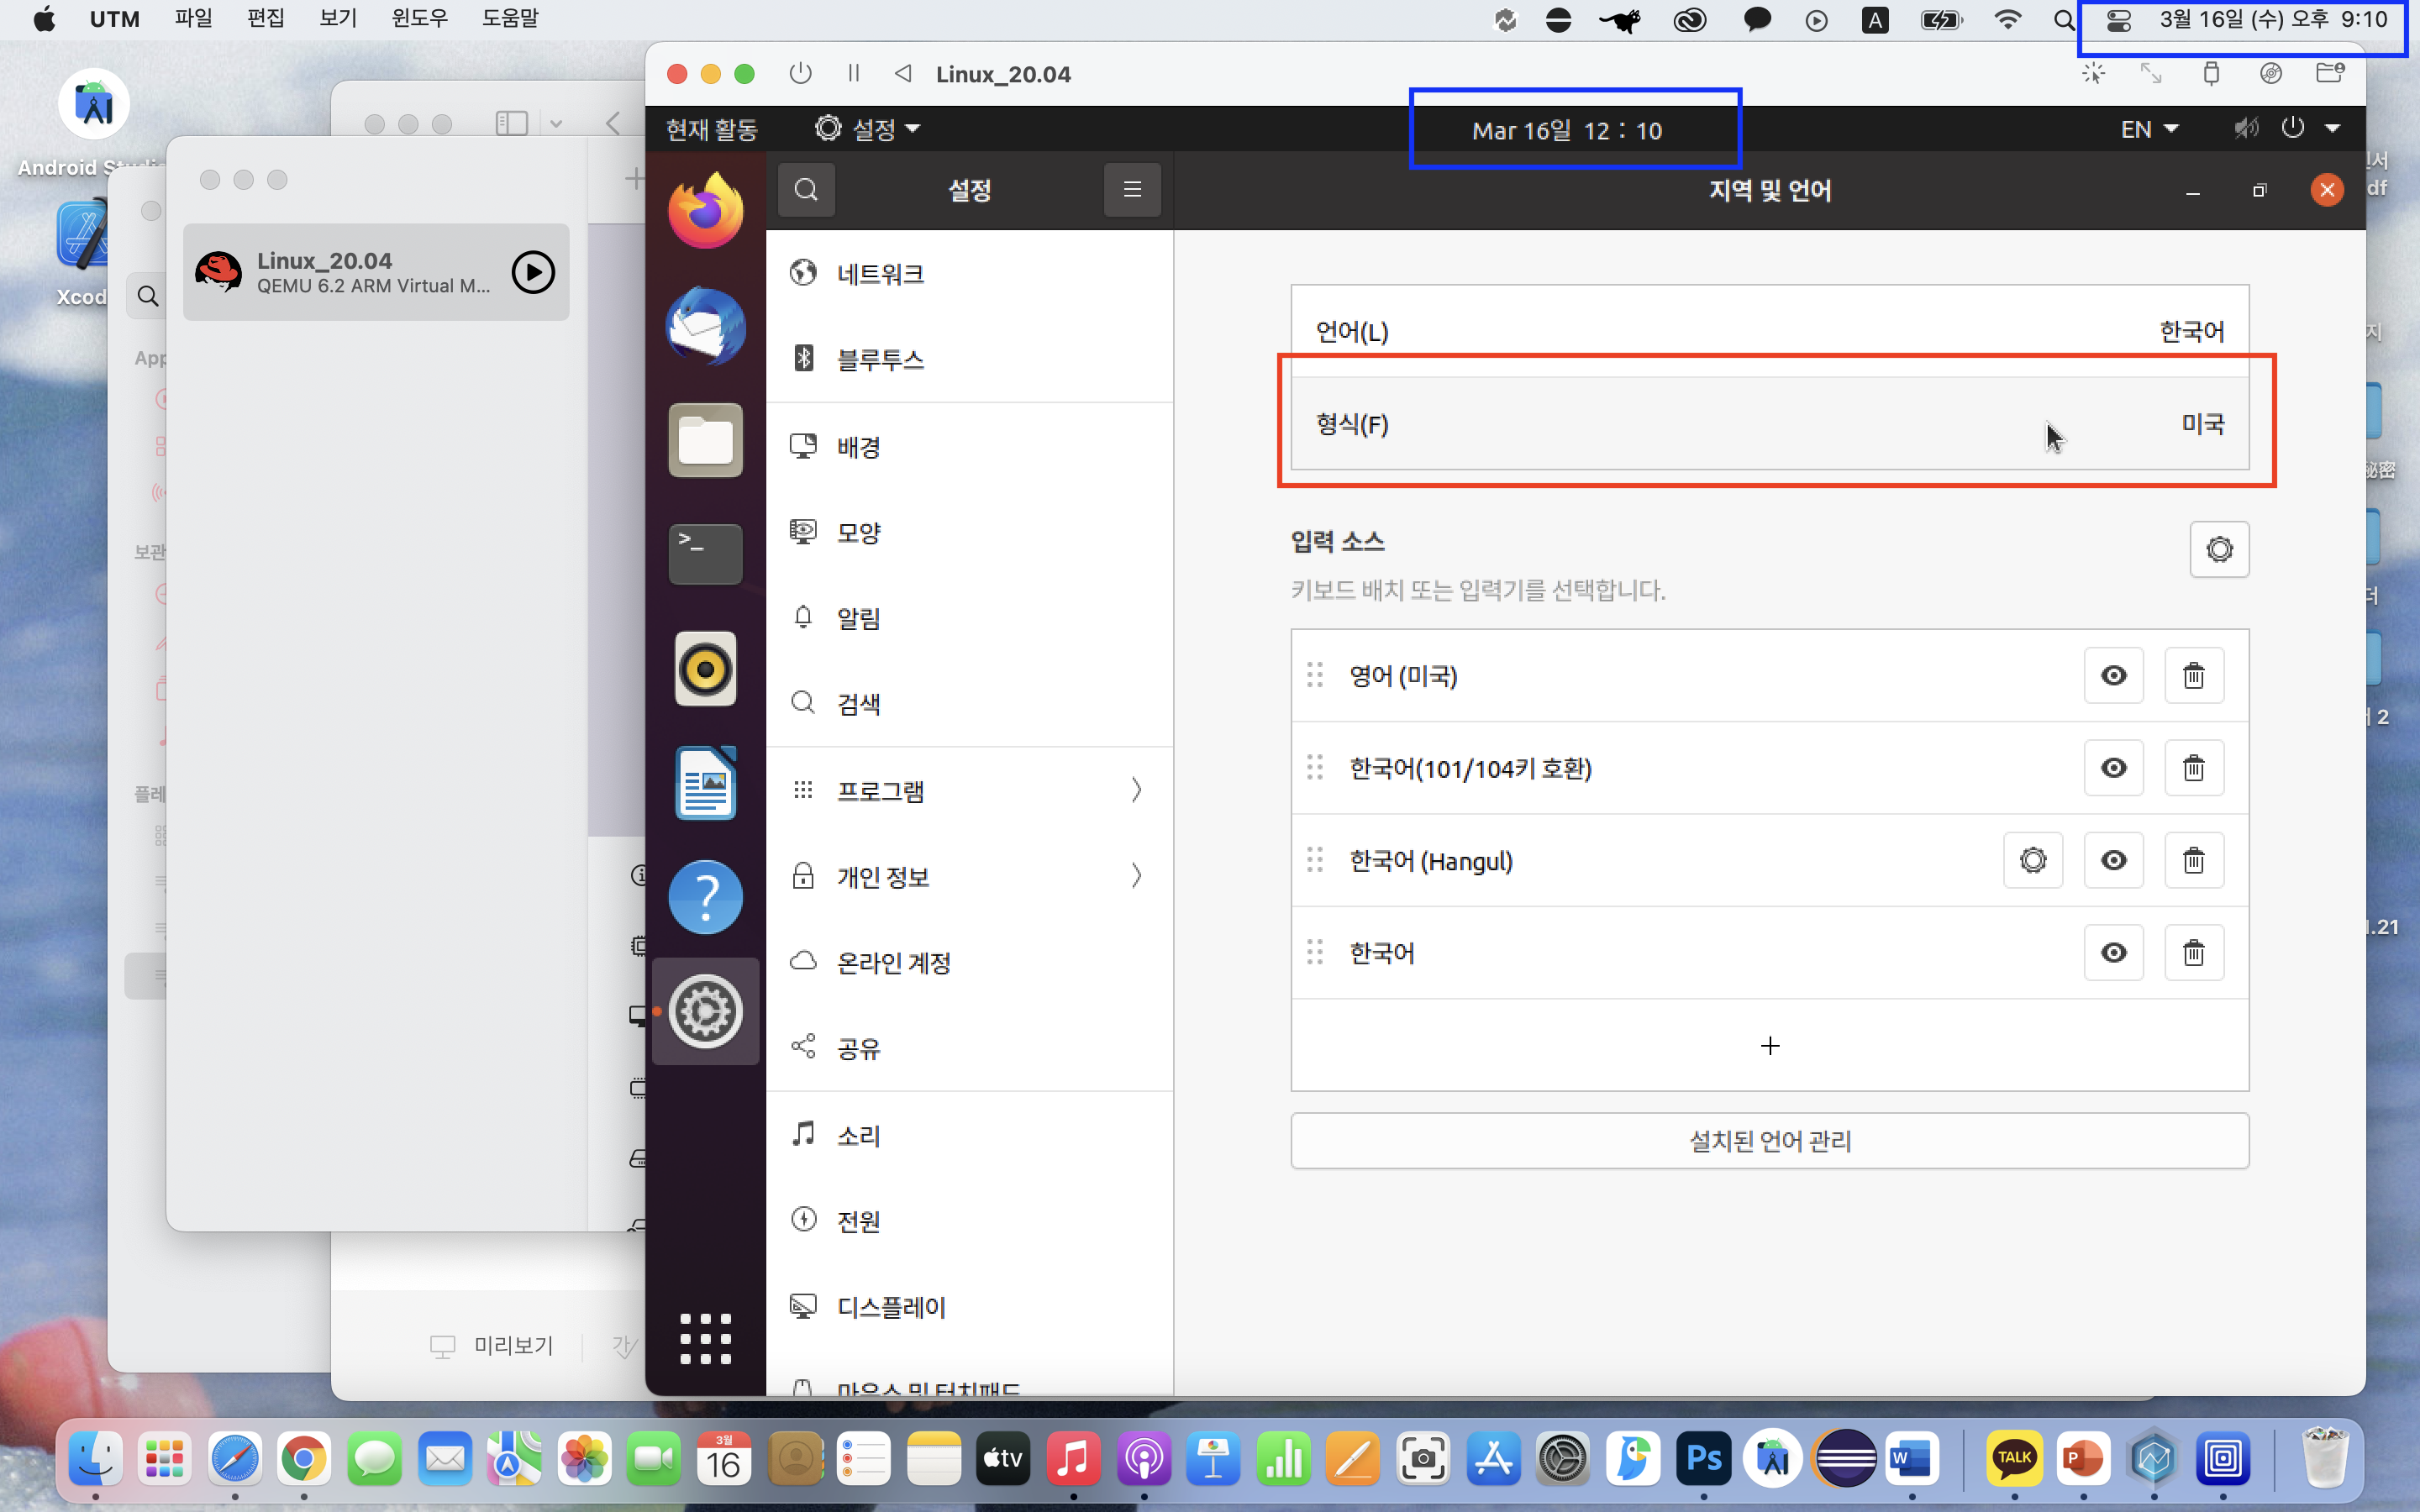This screenshot has height=1512, width=2420.
Task: Preview layout of 한국어(101/104키 호환)
Action: (2113, 768)
